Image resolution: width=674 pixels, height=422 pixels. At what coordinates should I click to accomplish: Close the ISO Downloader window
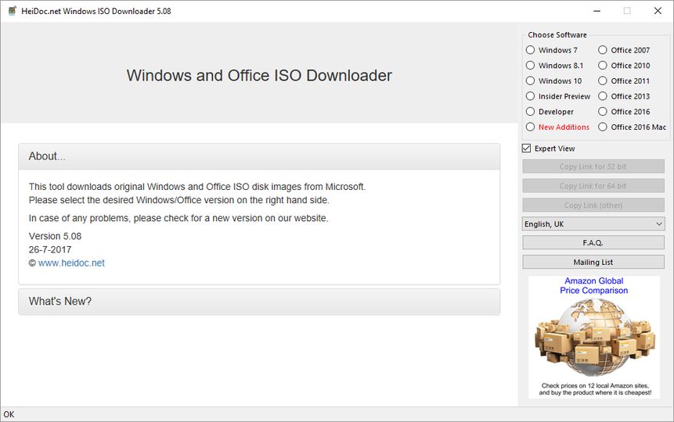point(658,11)
